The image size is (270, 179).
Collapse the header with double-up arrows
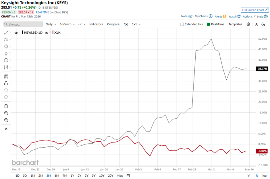pos(256,24)
